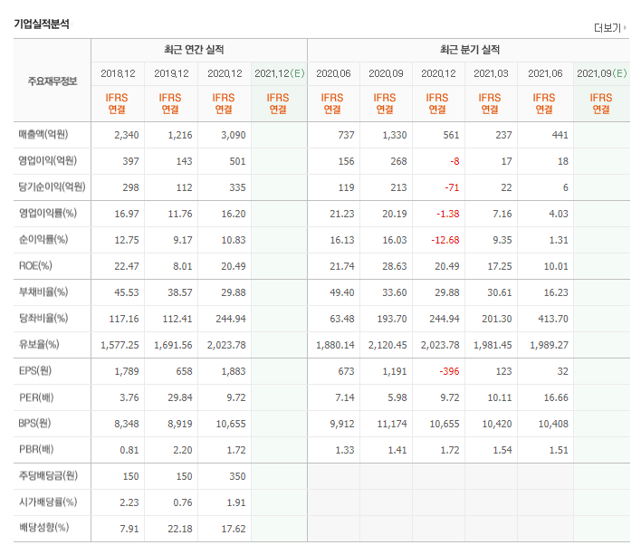Click the 501 operating profit value

tap(237, 161)
